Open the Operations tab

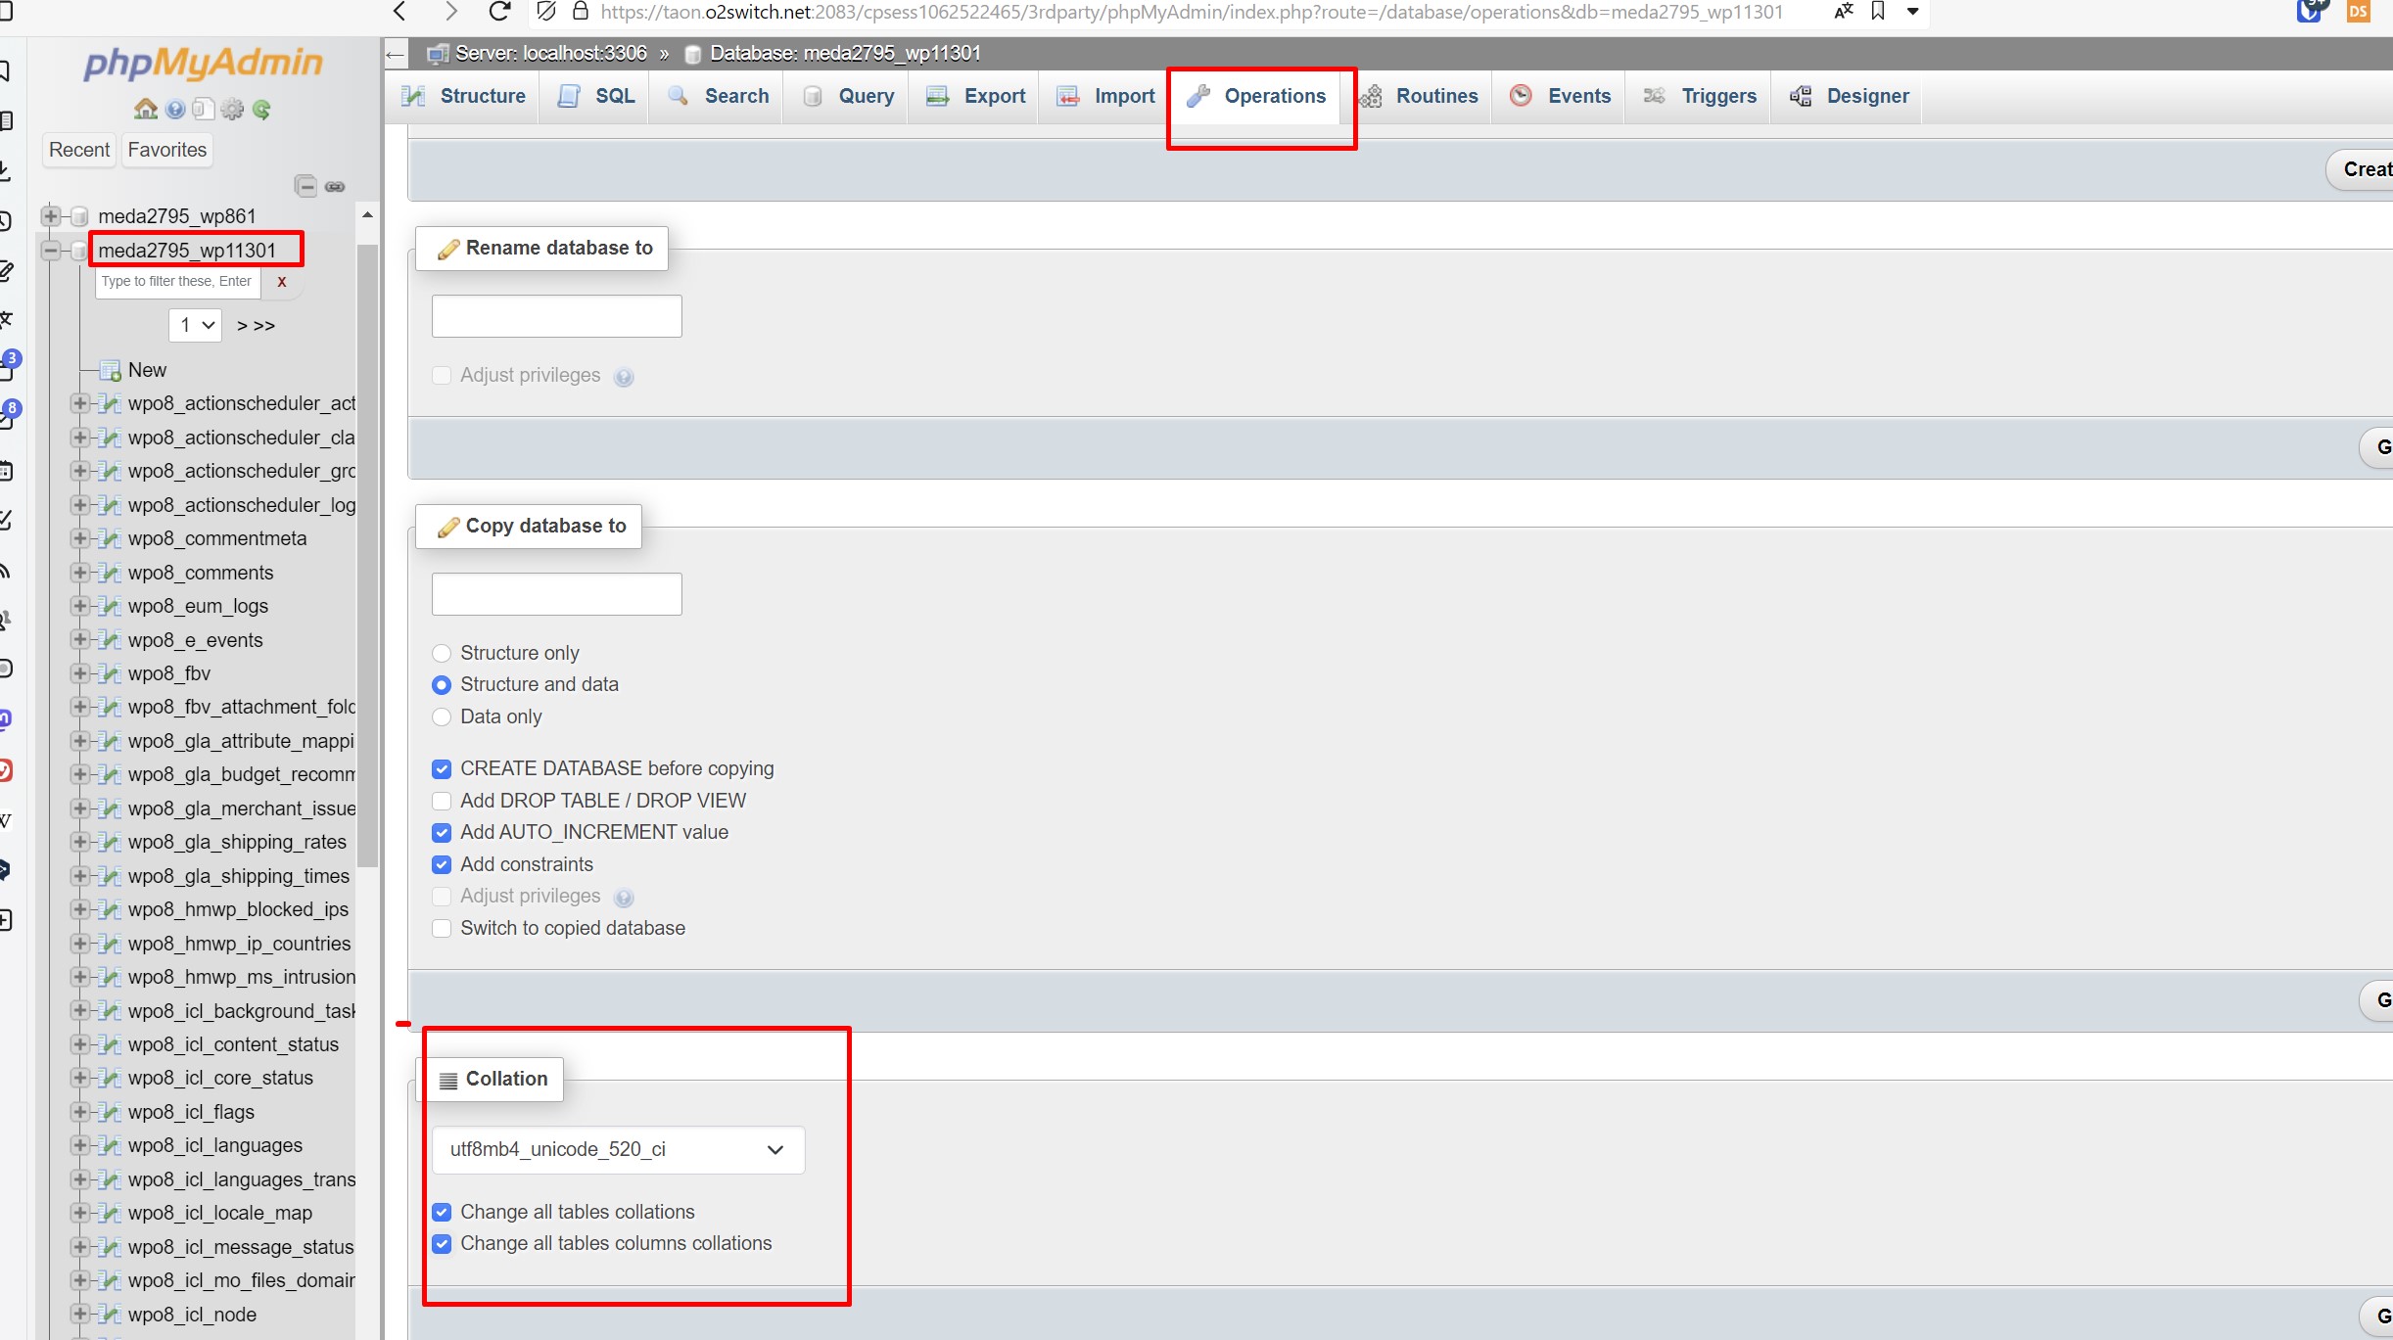tap(1256, 96)
